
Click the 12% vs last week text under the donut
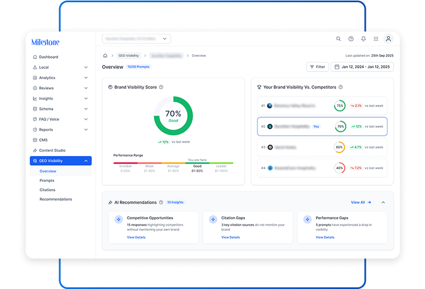(174, 142)
